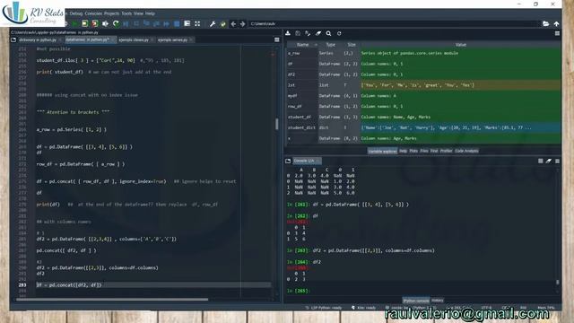Open the Tools menu
This screenshot has width=574, height=323.
[126, 13]
